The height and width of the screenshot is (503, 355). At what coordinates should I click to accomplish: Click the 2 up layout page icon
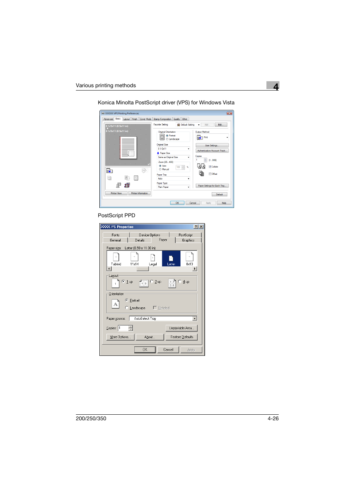point(144,283)
